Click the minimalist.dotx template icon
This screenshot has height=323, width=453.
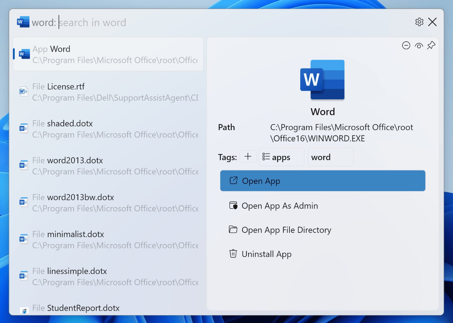pyautogui.click(x=24, y=239)
